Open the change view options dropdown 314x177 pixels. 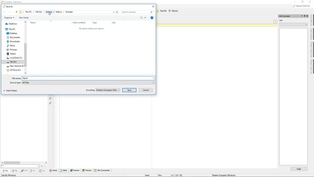click(x=145, y=18)
